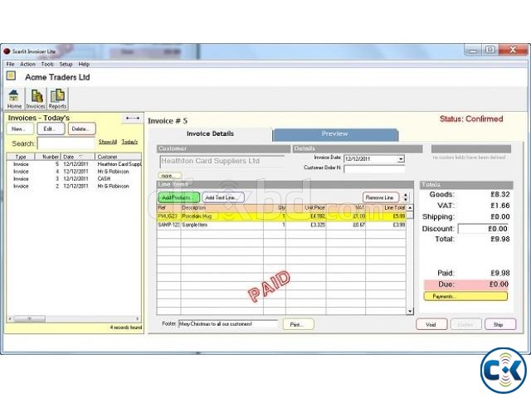The image size is (531, 398).
Task: Click the Today's filter link
Action: (x=129, y=142)
